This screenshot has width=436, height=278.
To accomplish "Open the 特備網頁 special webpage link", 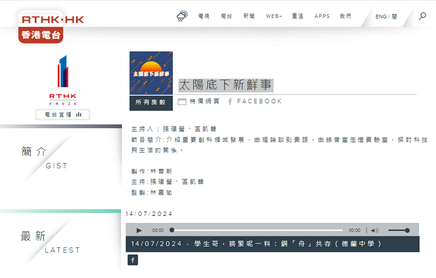I will click(x=199, y=101).
